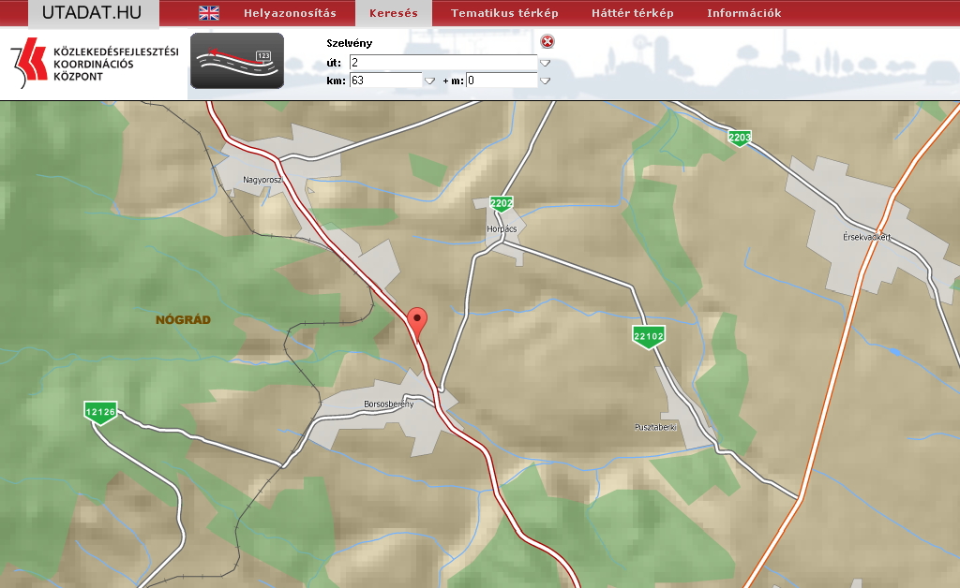Expand the út road number dropdown

click(545, 63)
